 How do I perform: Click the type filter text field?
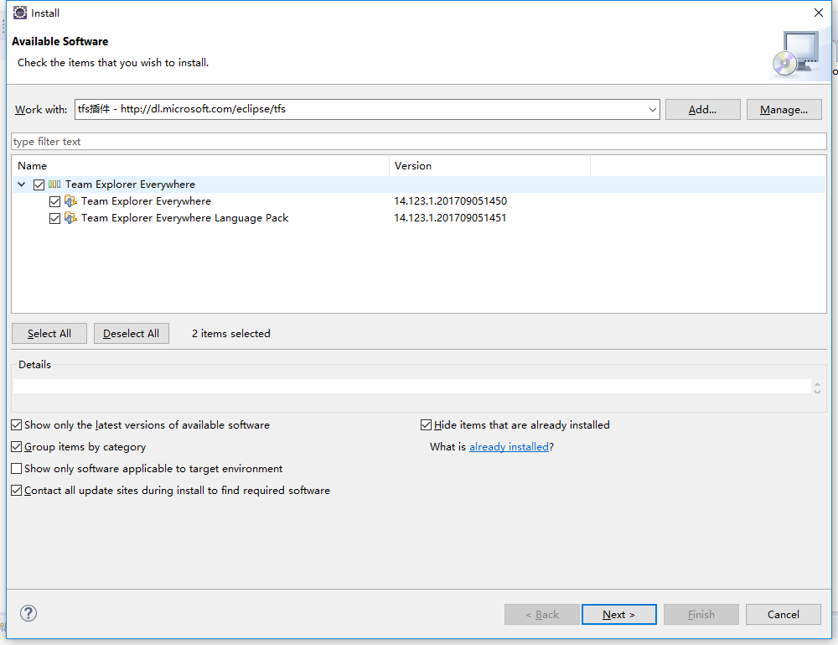click(418, 142)
